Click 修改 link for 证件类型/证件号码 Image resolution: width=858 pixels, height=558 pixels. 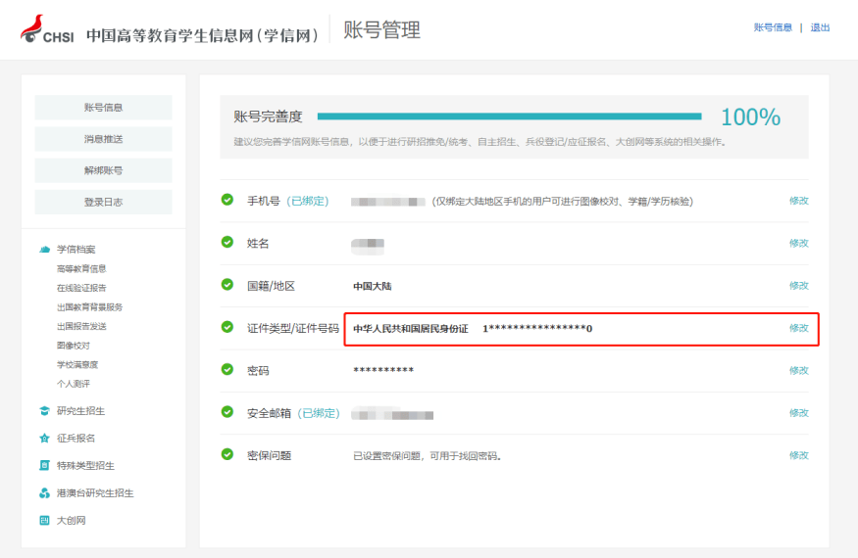798,328
